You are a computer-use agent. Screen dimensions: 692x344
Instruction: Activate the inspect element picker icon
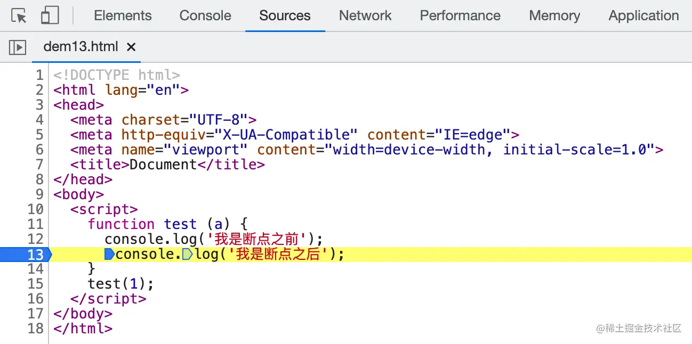(19, 16)
